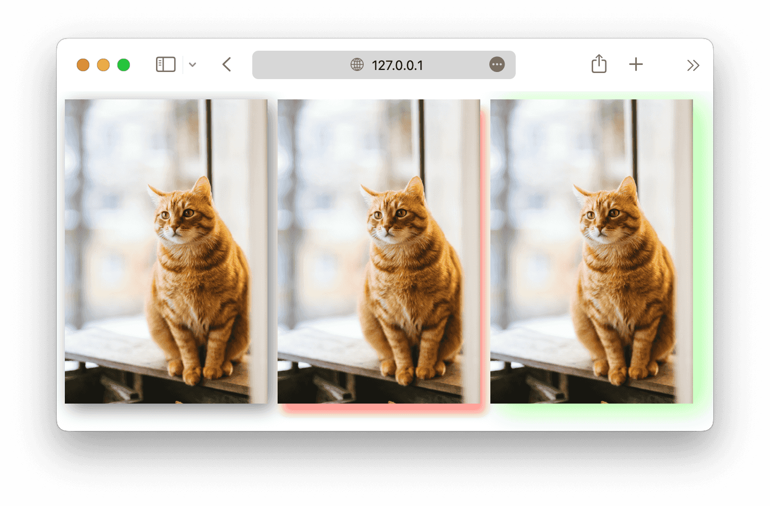Click the globe site icon in address bar
770x506 pixels.
pyautogui.click(x=357, y=65)
